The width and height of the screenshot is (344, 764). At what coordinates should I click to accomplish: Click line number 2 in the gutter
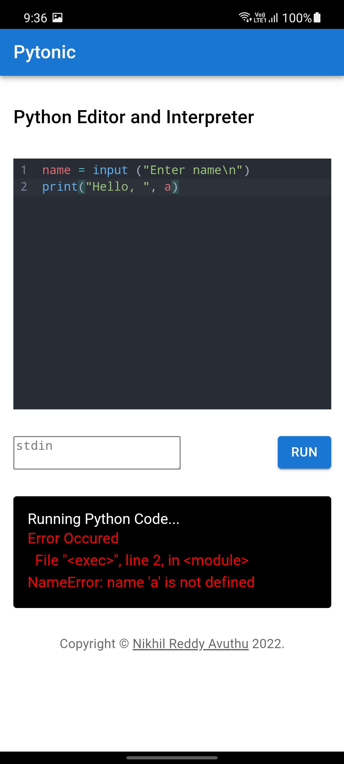coord(24,187)
